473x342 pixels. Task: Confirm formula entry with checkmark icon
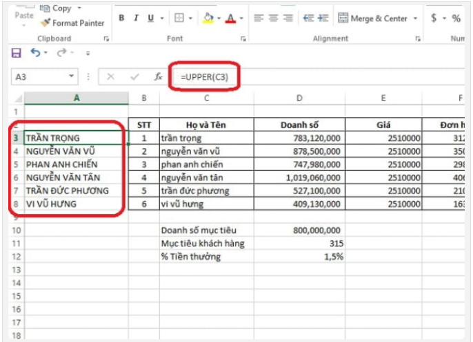pyautogui.click(x=134, y=77)
